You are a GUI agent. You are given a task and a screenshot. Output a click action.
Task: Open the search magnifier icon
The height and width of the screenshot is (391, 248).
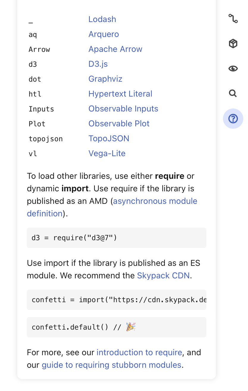point(233,94)
